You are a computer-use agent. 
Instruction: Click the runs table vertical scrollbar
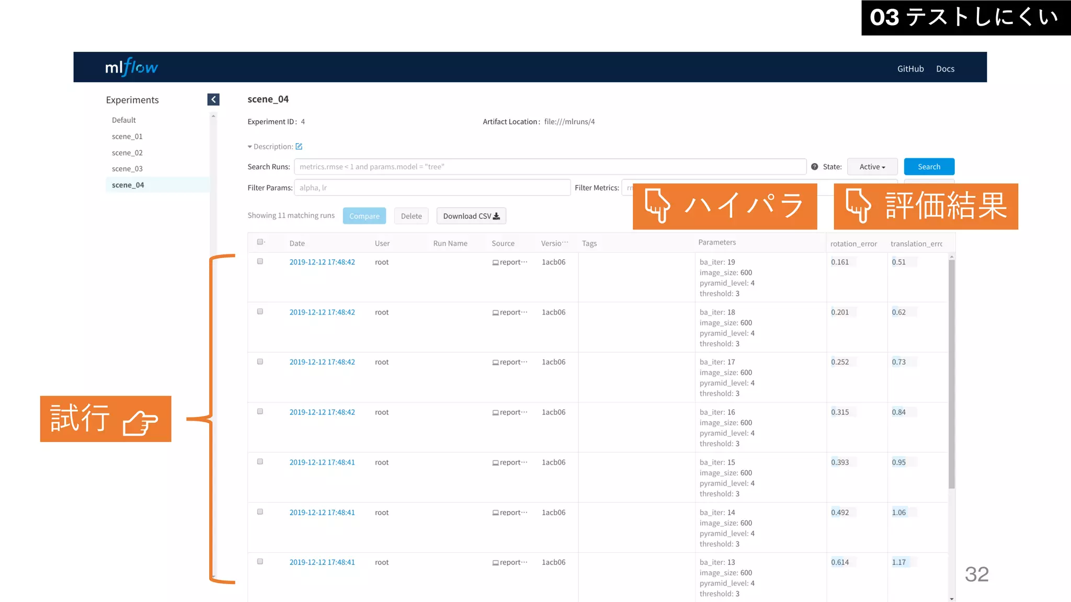pos(952,374)
